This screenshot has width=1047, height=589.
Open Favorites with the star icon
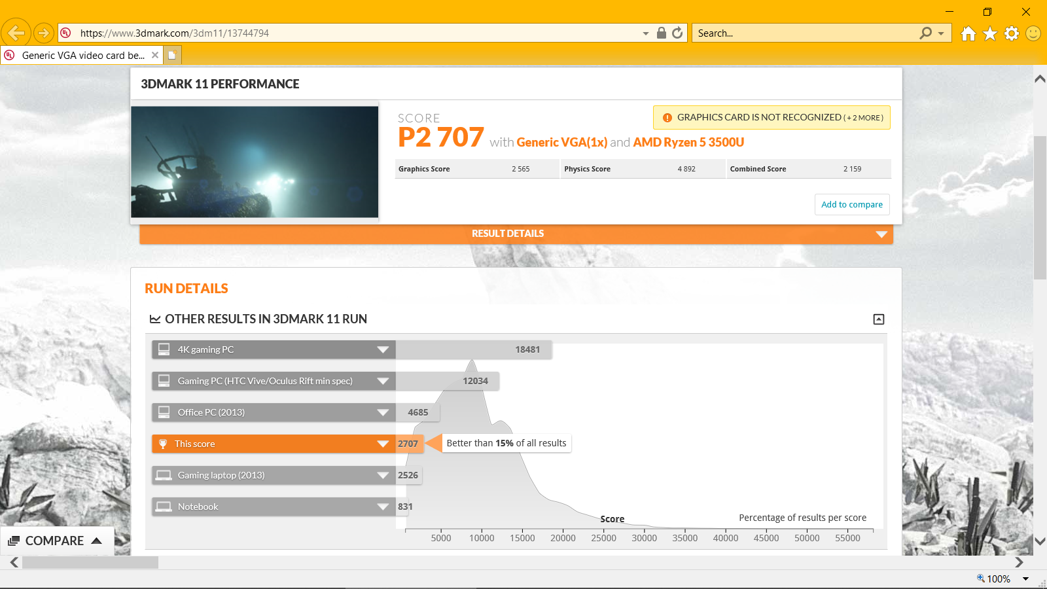(990, 33)
